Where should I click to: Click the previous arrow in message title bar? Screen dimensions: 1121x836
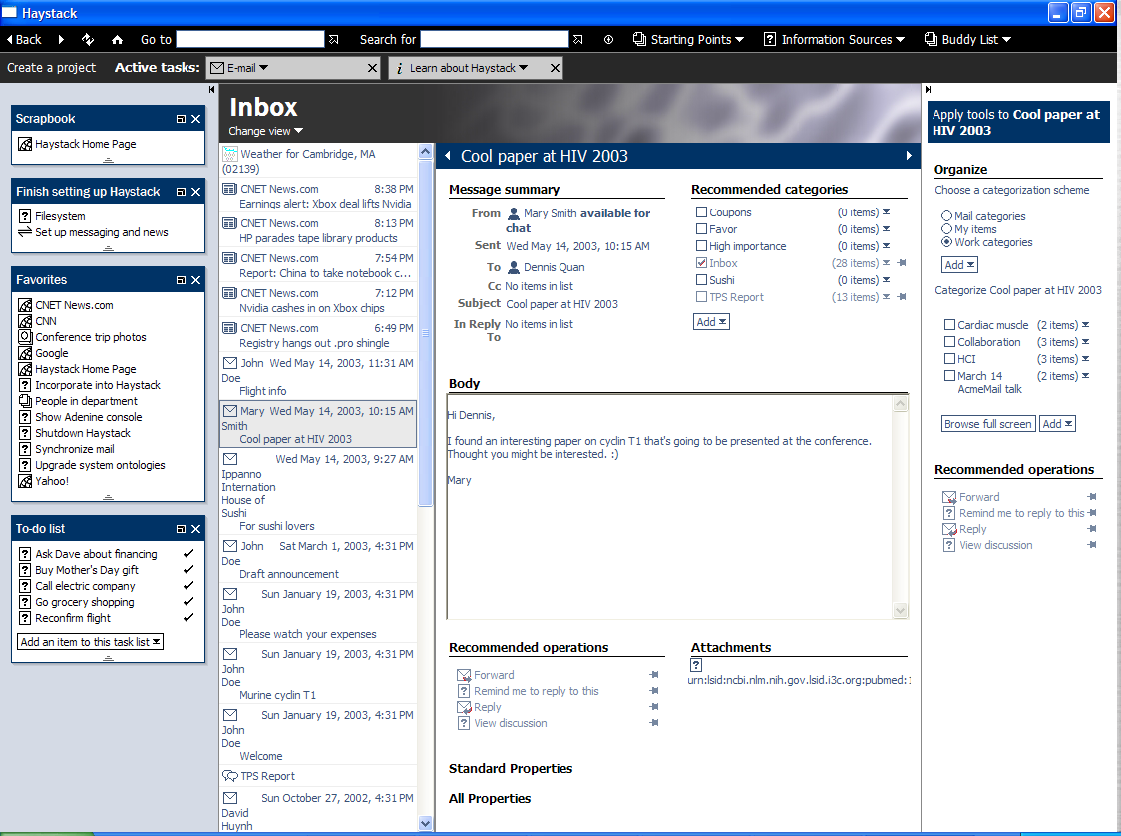click(448, 156)
